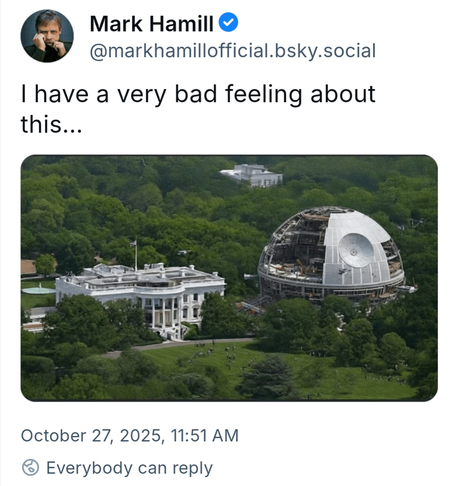Click the Everybody can reply label
Image resolution: width=458 pixels, height=486 pixels.
click(x=129, y=468)
